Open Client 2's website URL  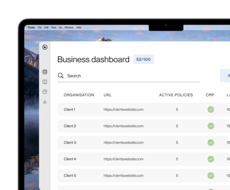click(x=123, y=126)
